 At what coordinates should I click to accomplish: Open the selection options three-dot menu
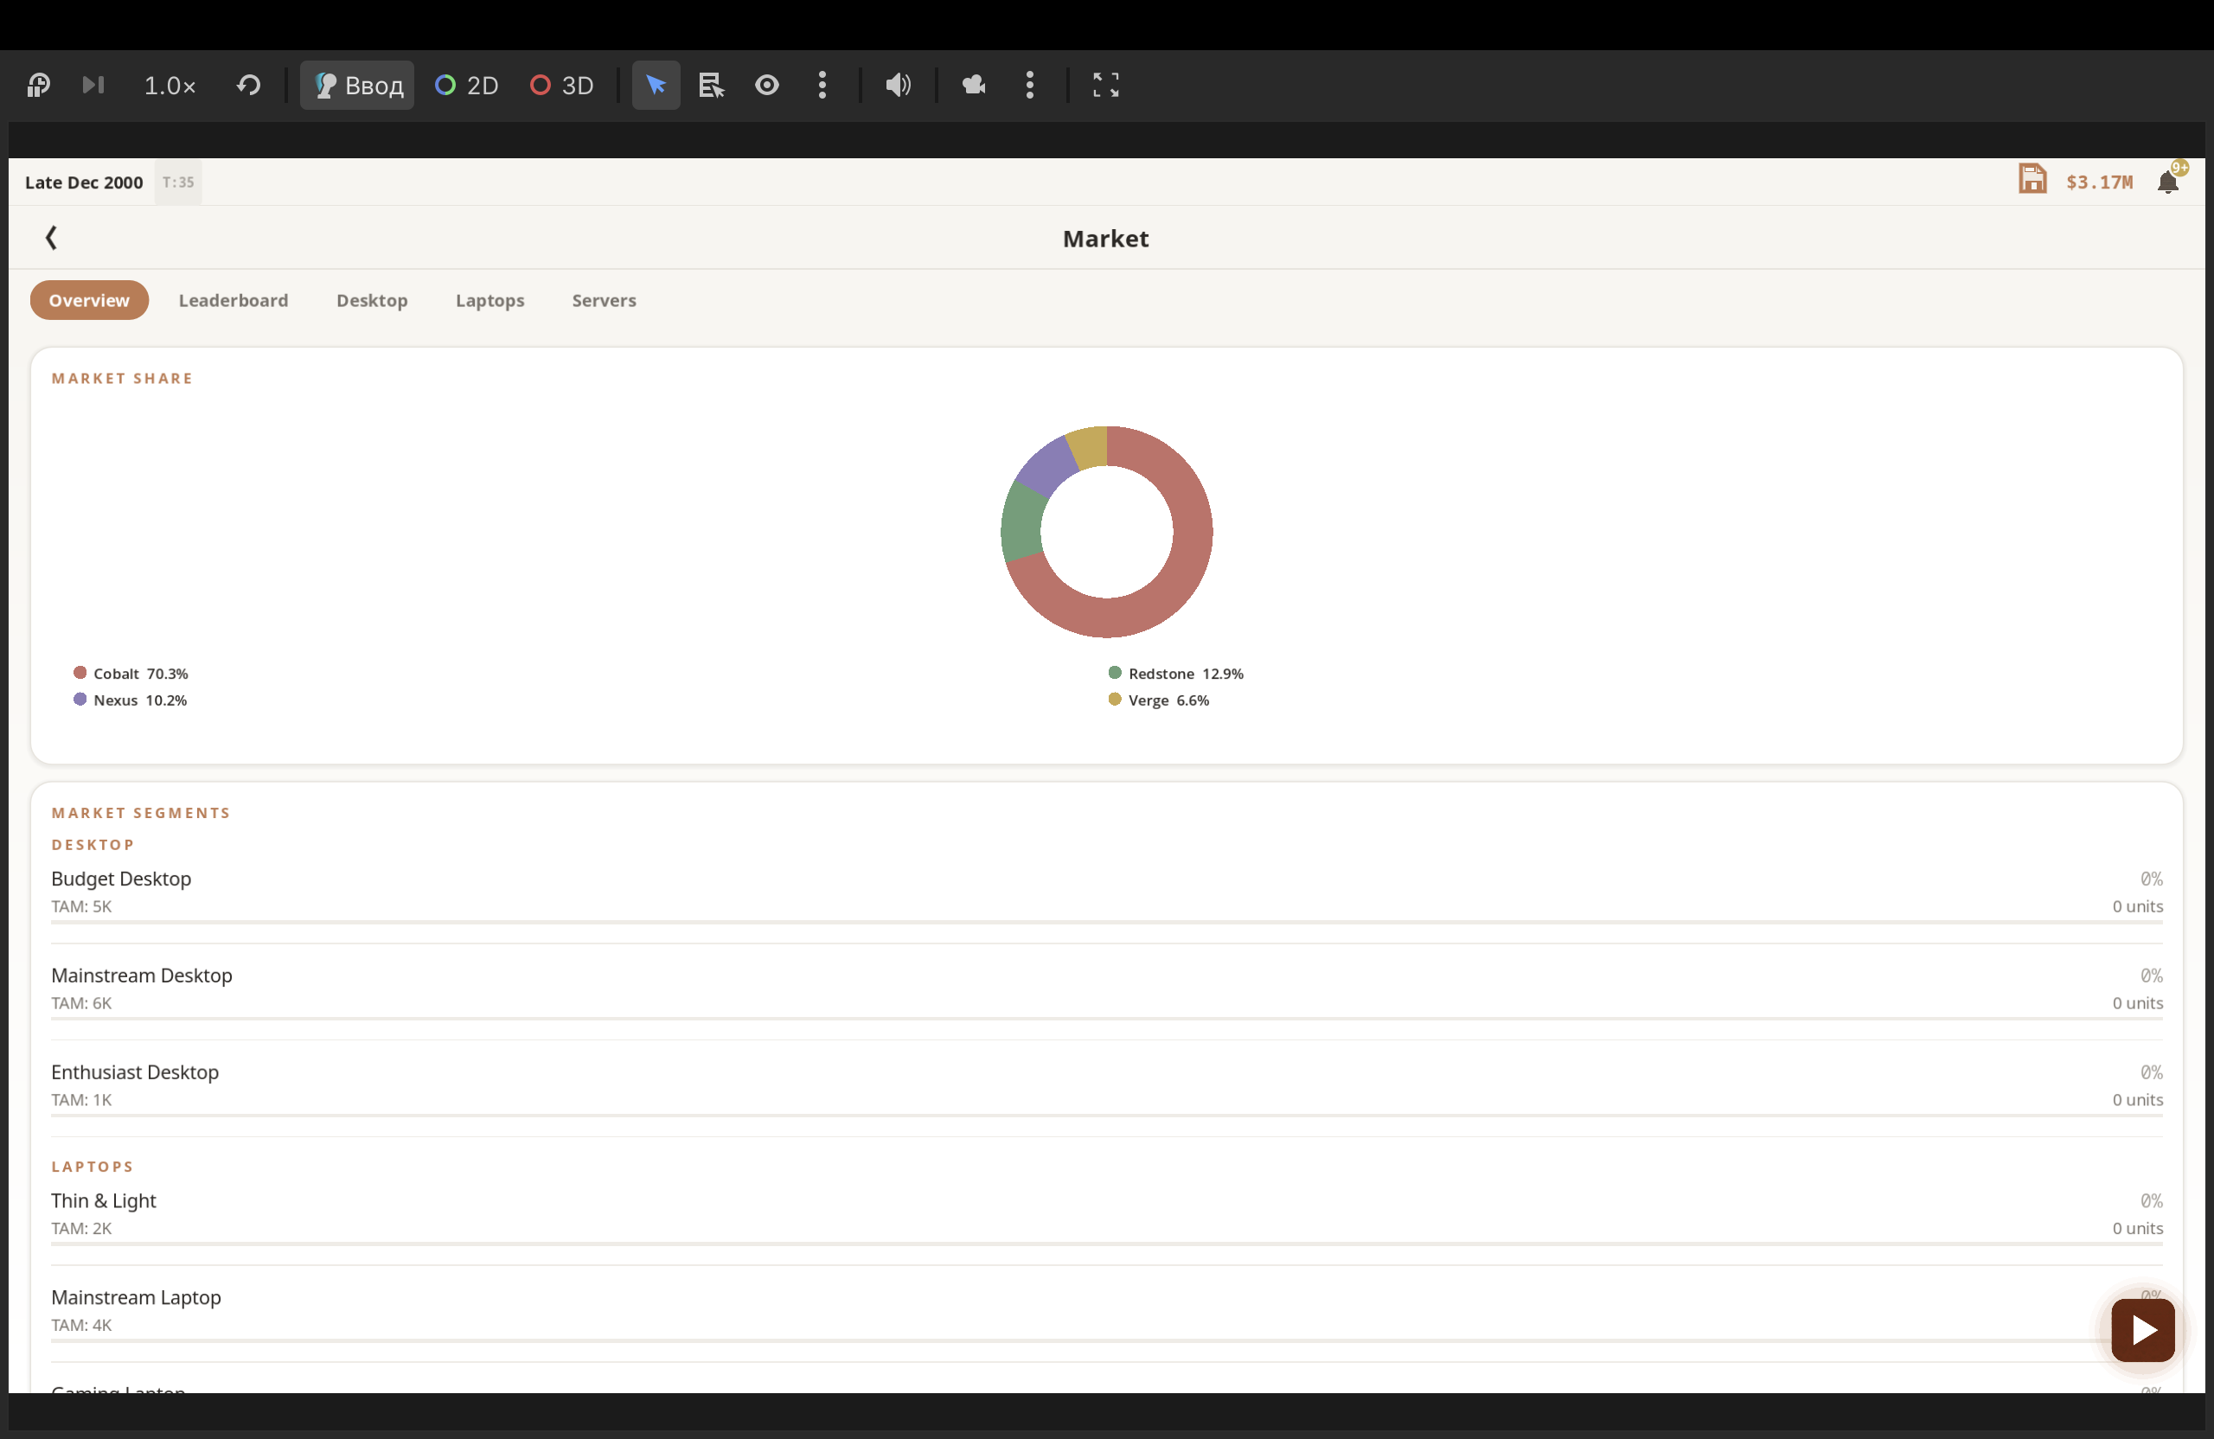coord(822,86)
